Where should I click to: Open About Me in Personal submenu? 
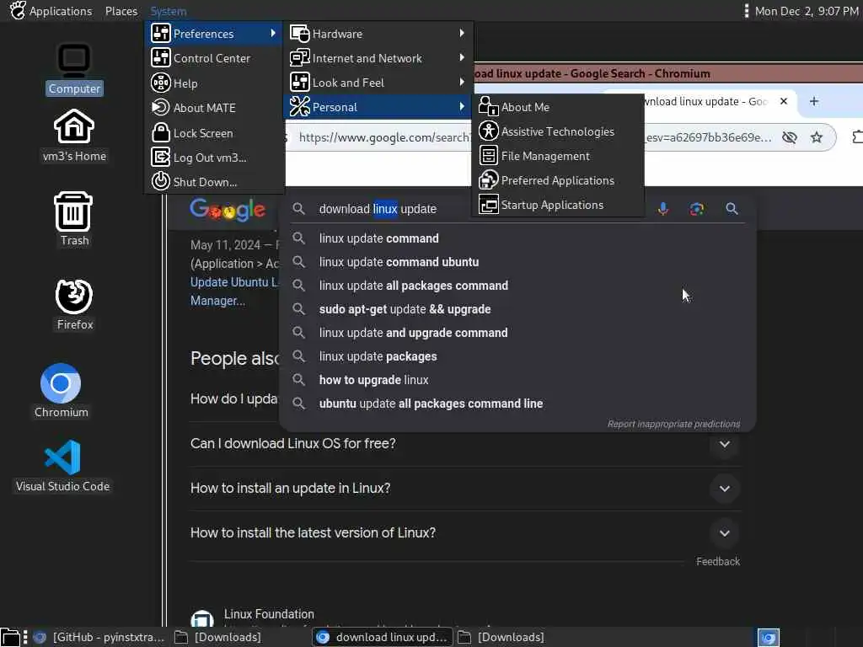pyautogui.click(x=558, y=107)
